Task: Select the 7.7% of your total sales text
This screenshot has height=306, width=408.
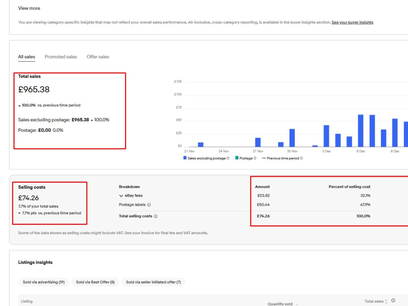Action: [x=38, y=206]
